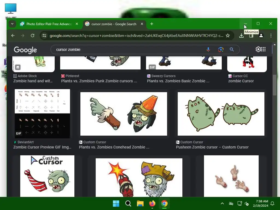Open Windows Start menu
This screenshot has width=280, height=210.
pos(116,203)
